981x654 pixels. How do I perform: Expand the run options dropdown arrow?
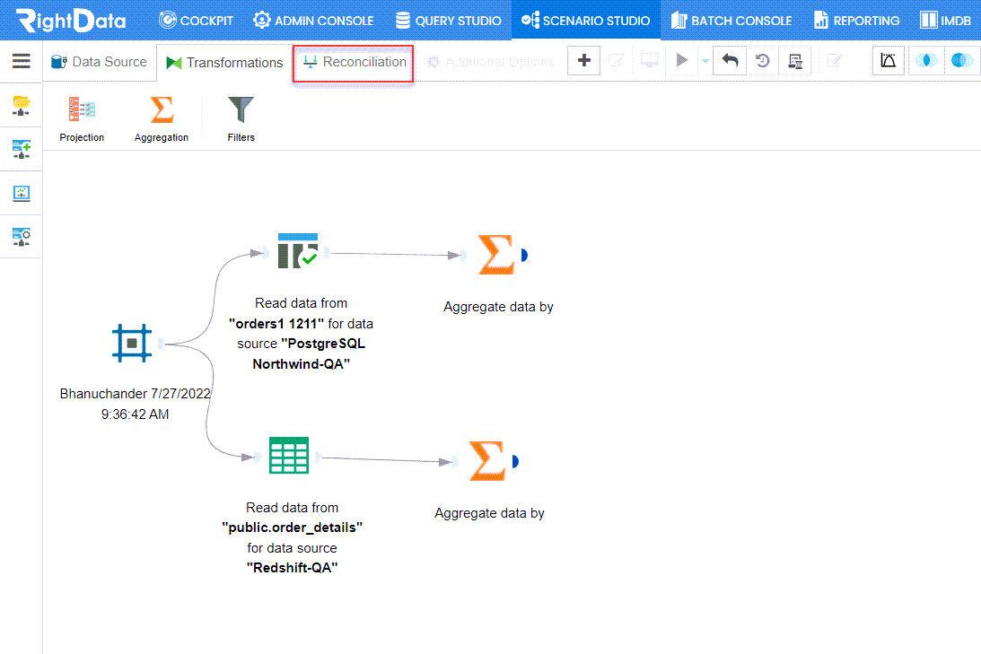pos(705,61)
